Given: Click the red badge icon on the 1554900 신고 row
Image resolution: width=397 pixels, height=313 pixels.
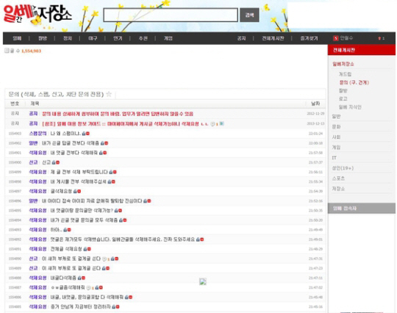Looking at the screenshot, I should 58,162.
